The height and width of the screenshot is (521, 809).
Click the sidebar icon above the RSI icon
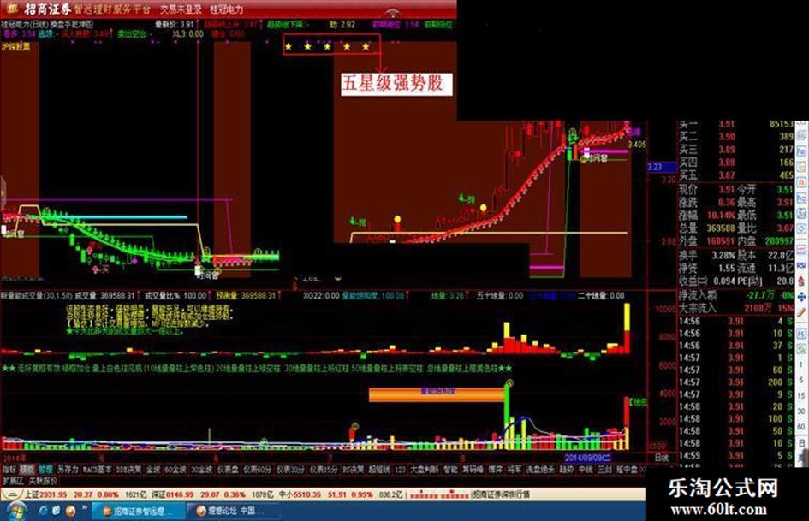(800, 250)
